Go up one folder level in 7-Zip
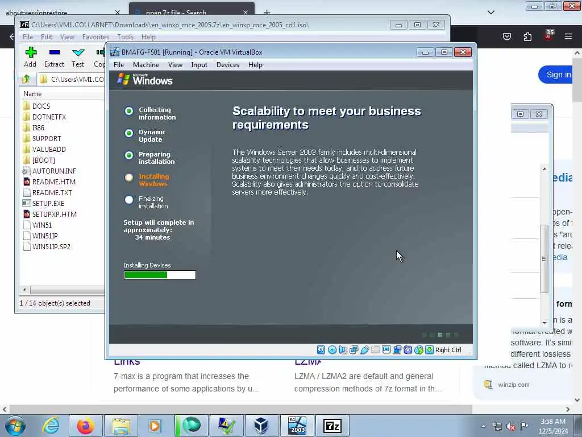The height and width of the screenshot is (437, 582). [26, 79]
